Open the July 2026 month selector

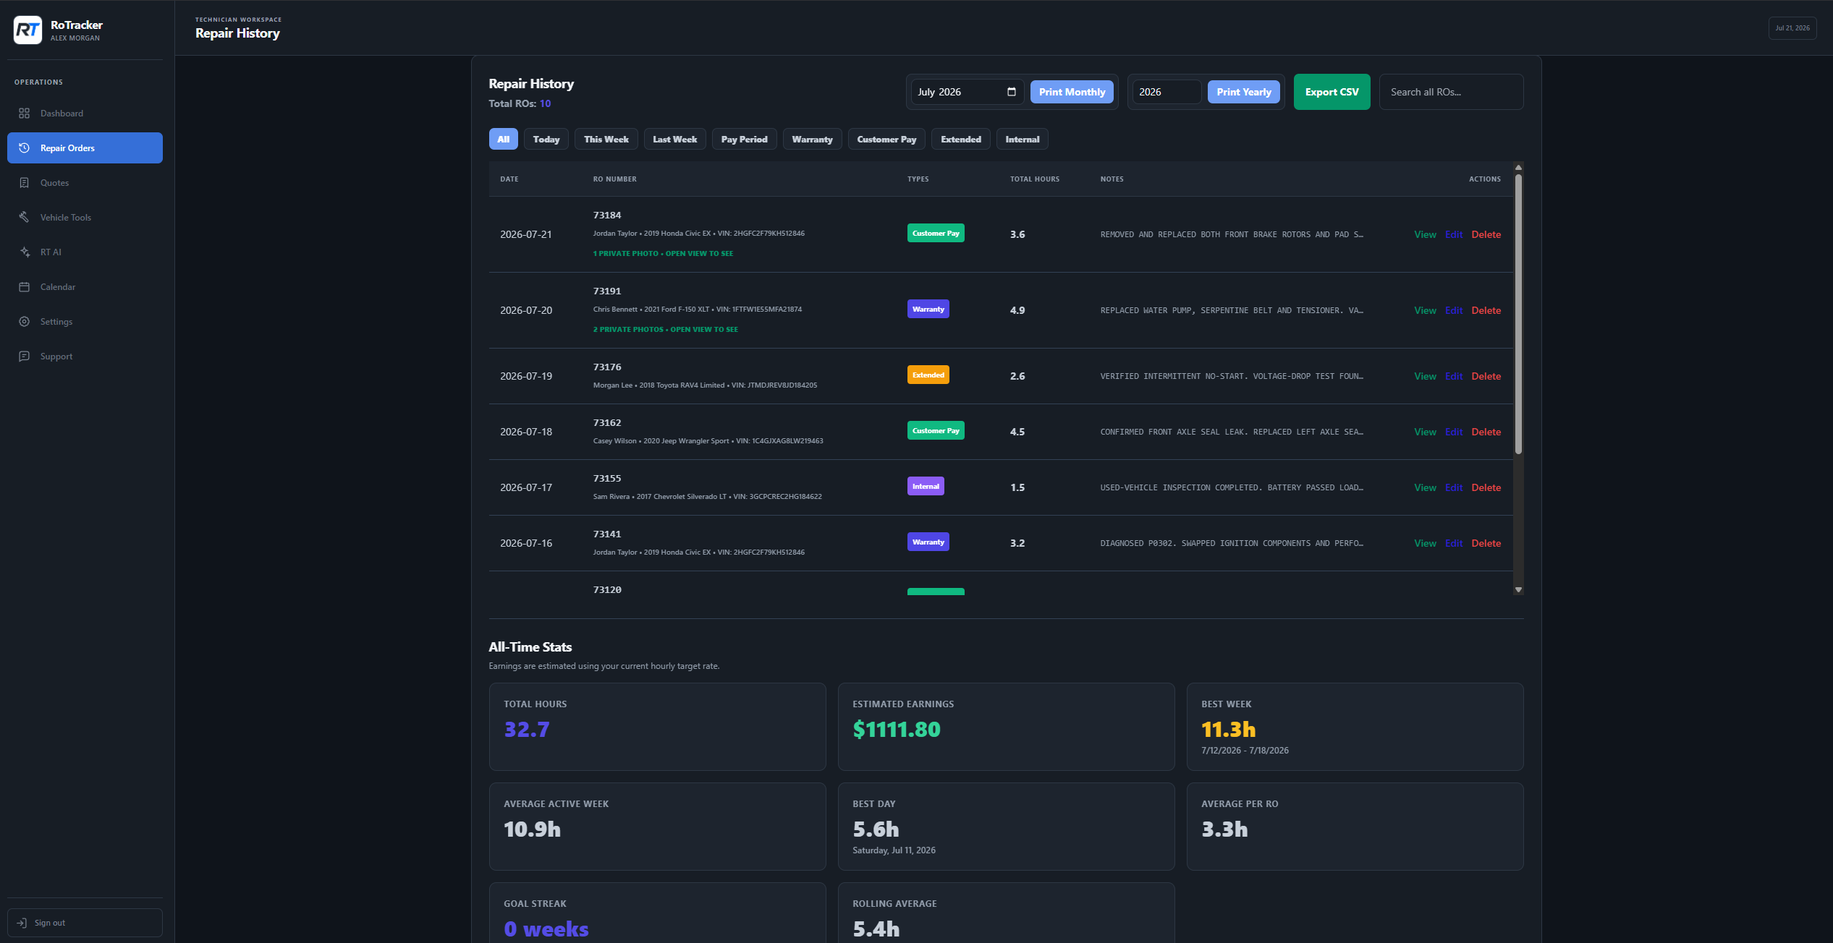click(967, 92)
